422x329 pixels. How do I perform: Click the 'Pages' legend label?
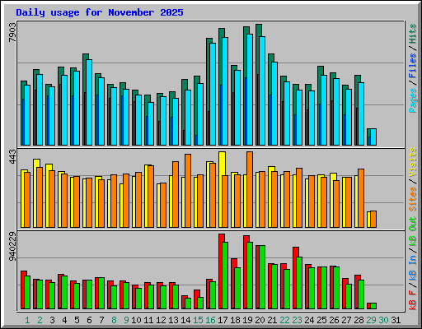(x=412, y=100)
